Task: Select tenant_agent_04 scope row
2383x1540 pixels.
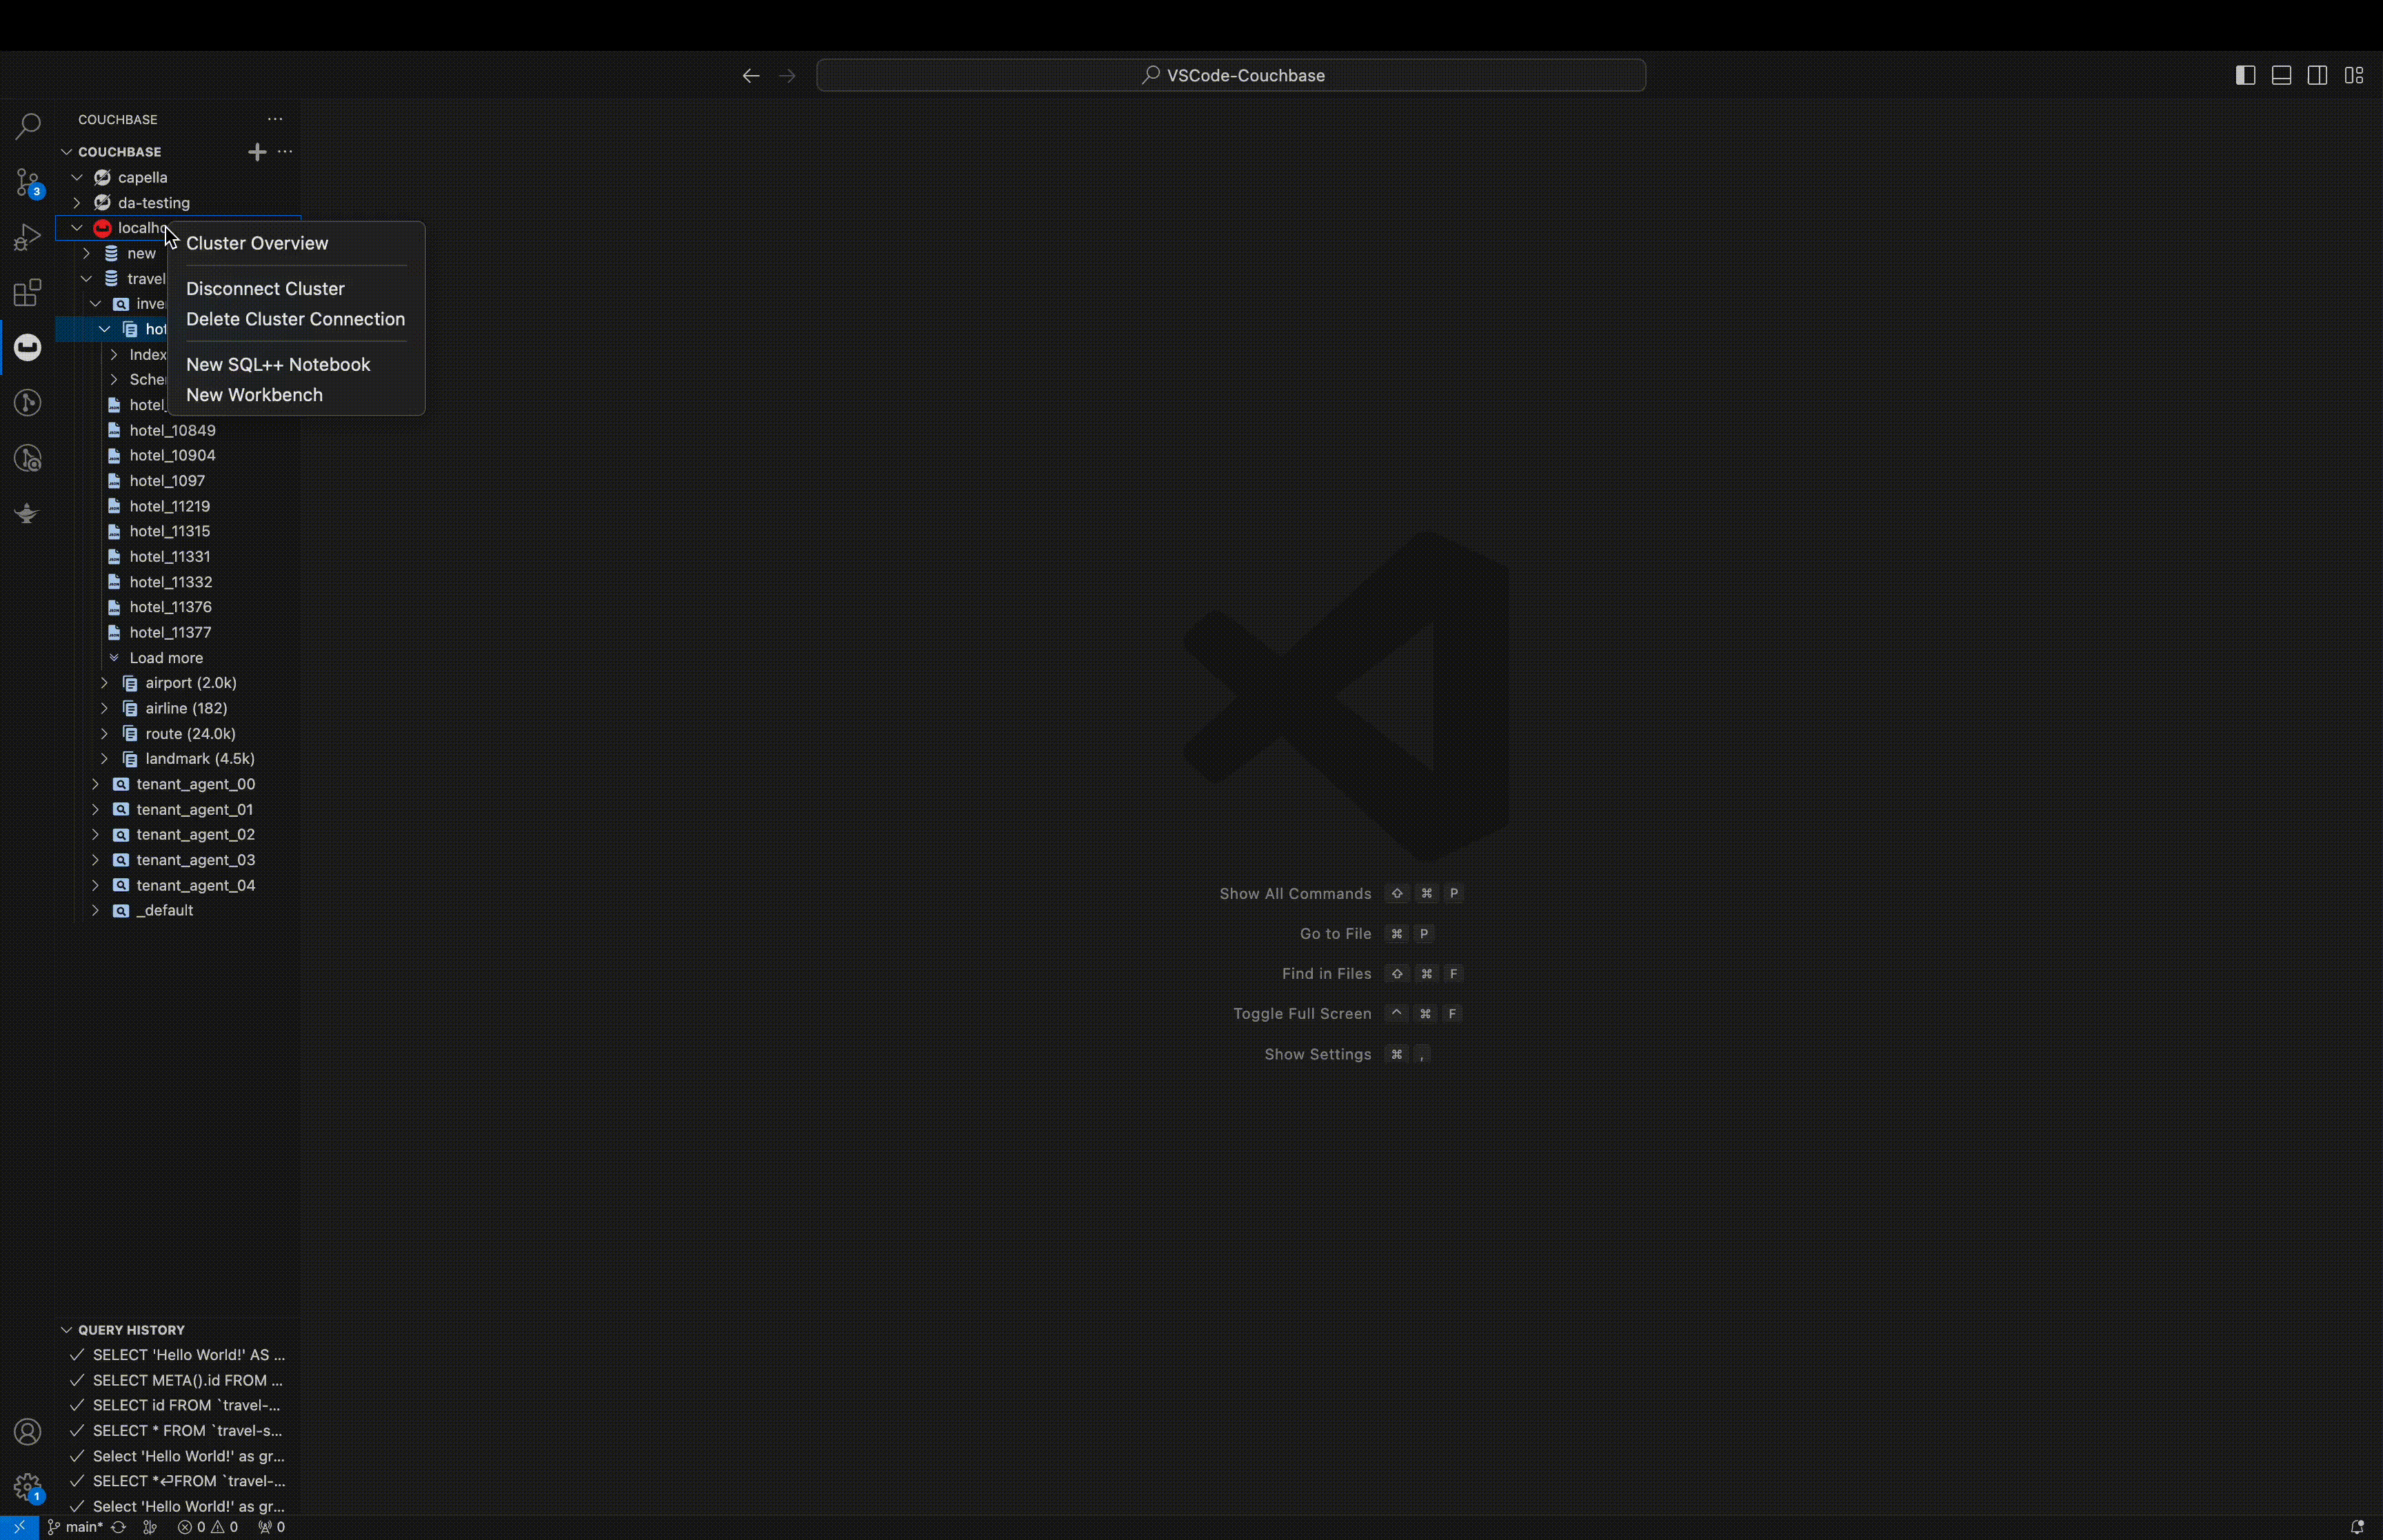Action: (x=178, y=886)
